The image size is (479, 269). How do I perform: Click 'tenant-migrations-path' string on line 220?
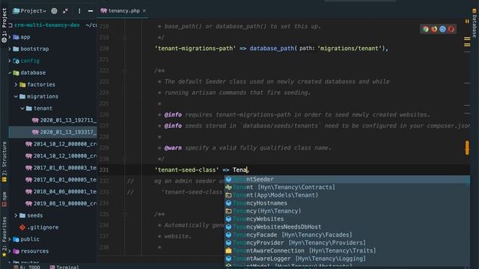click(x=195, y=49)
